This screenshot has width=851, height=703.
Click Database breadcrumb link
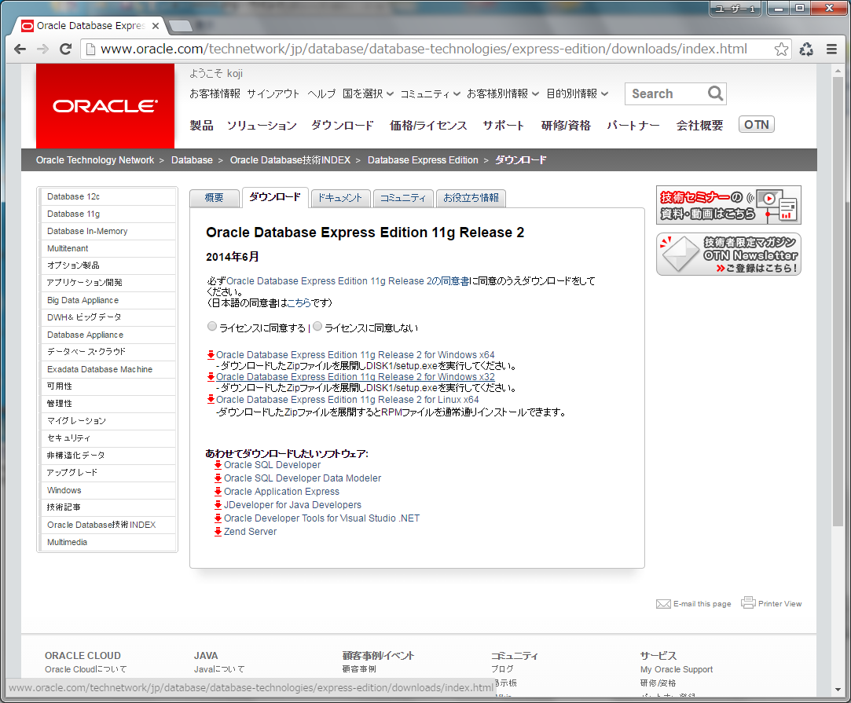(192, 160)
